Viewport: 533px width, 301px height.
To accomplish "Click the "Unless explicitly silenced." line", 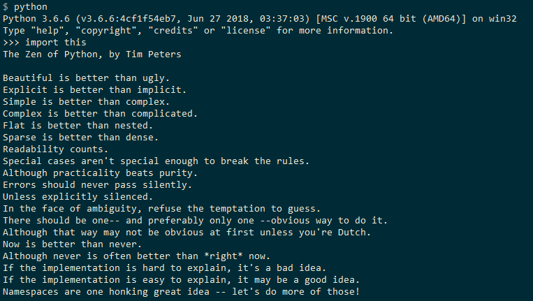I will coord(78,196).
